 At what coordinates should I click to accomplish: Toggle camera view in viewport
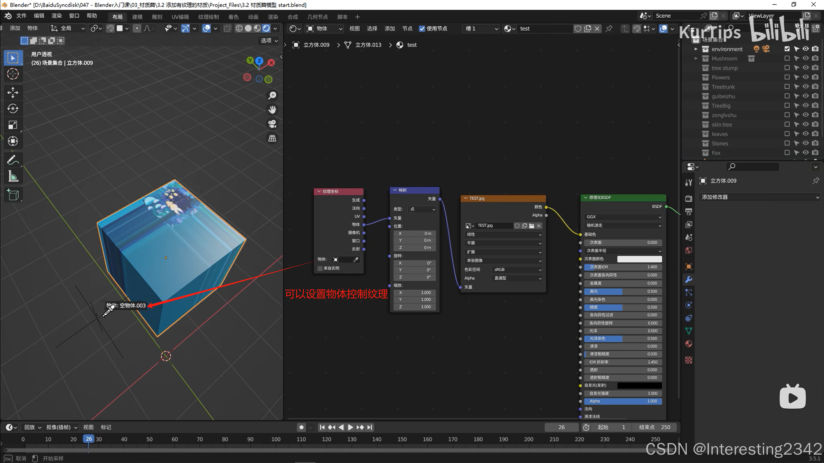pyautogui.click(x=272, y=124)
